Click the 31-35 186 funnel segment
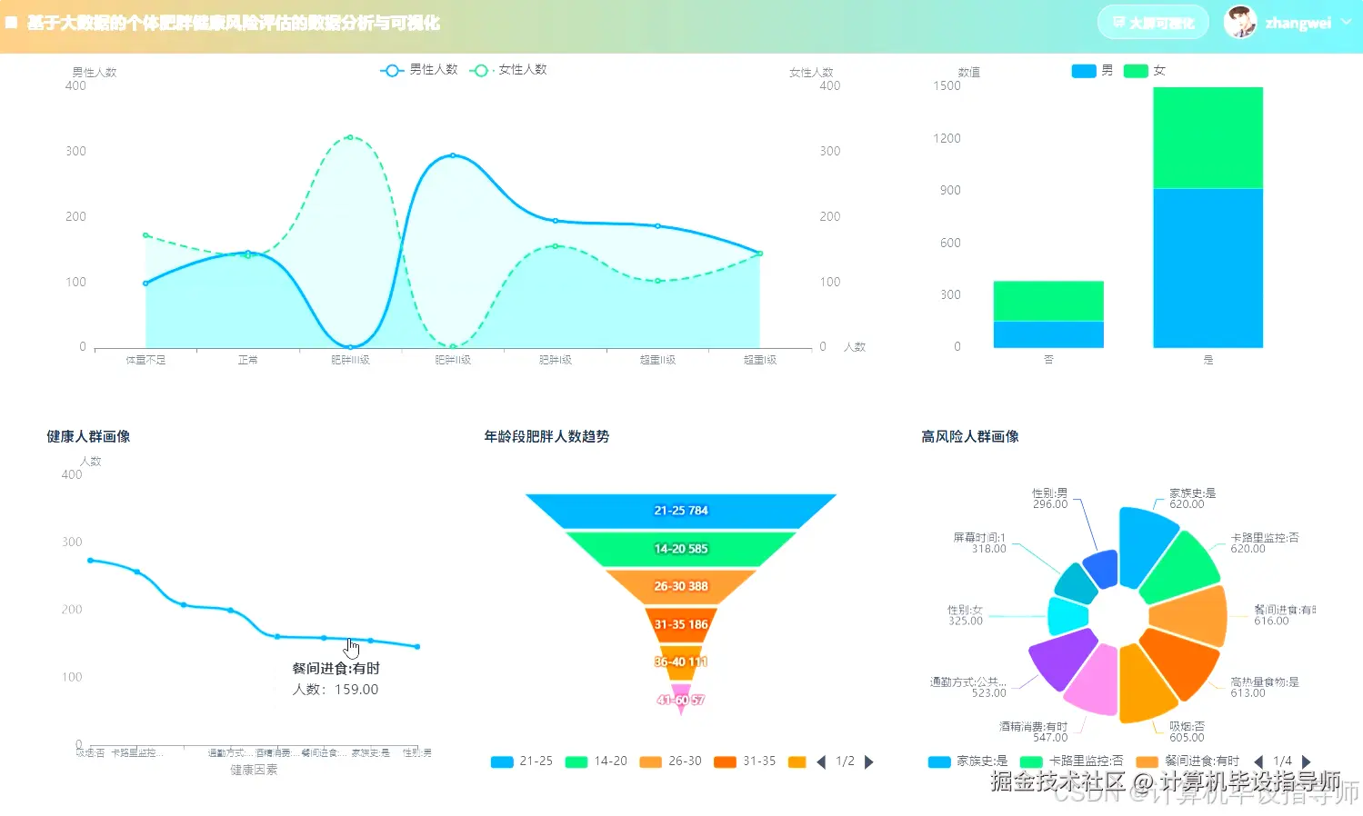Viewport: 1363px width, 816px height. tap(681, 624)
